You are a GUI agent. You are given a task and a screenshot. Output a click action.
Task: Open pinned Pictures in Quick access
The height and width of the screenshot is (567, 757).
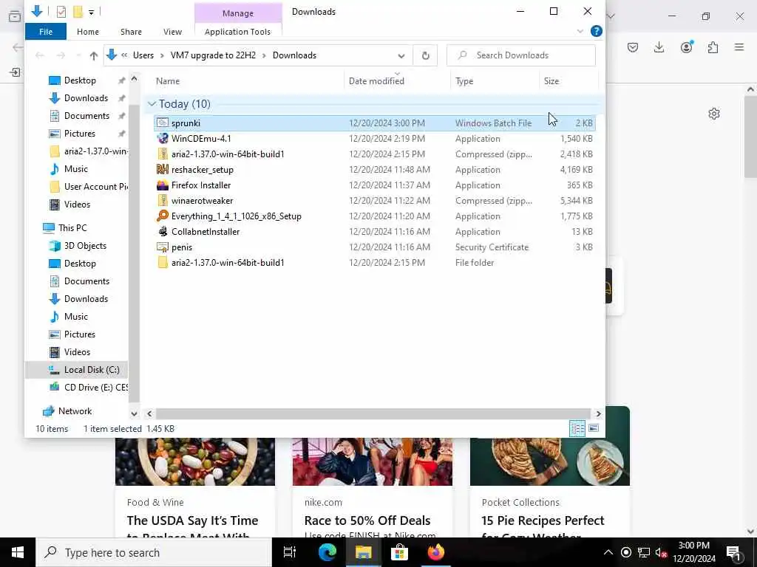pos(80,134)
